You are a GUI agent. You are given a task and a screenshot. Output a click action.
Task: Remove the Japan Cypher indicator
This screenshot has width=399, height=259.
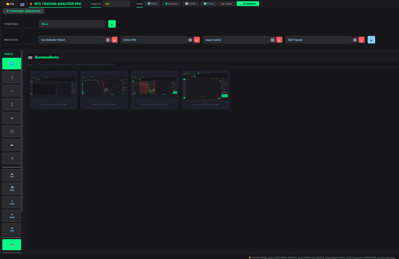(279, 40)
